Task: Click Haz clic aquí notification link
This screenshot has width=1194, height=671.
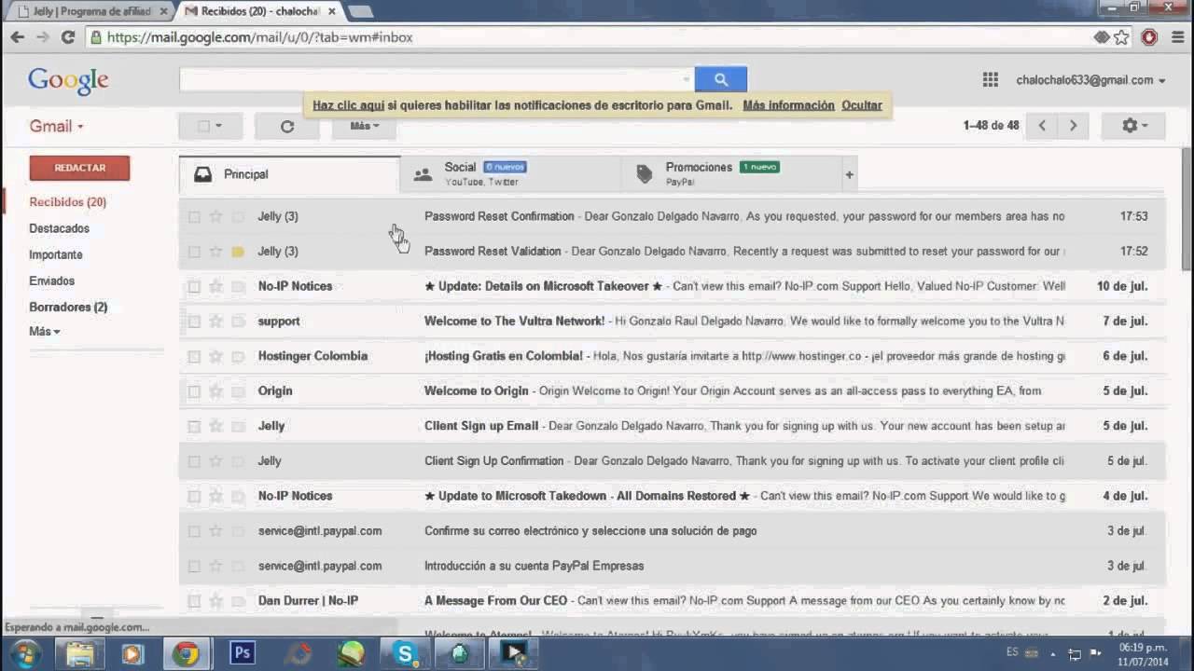Action: [x=348, y=105]
